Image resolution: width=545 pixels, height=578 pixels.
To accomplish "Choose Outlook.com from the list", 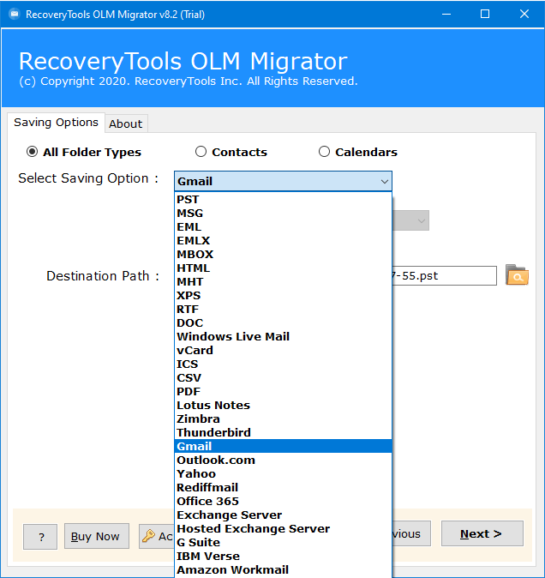I will coord(283,460).
